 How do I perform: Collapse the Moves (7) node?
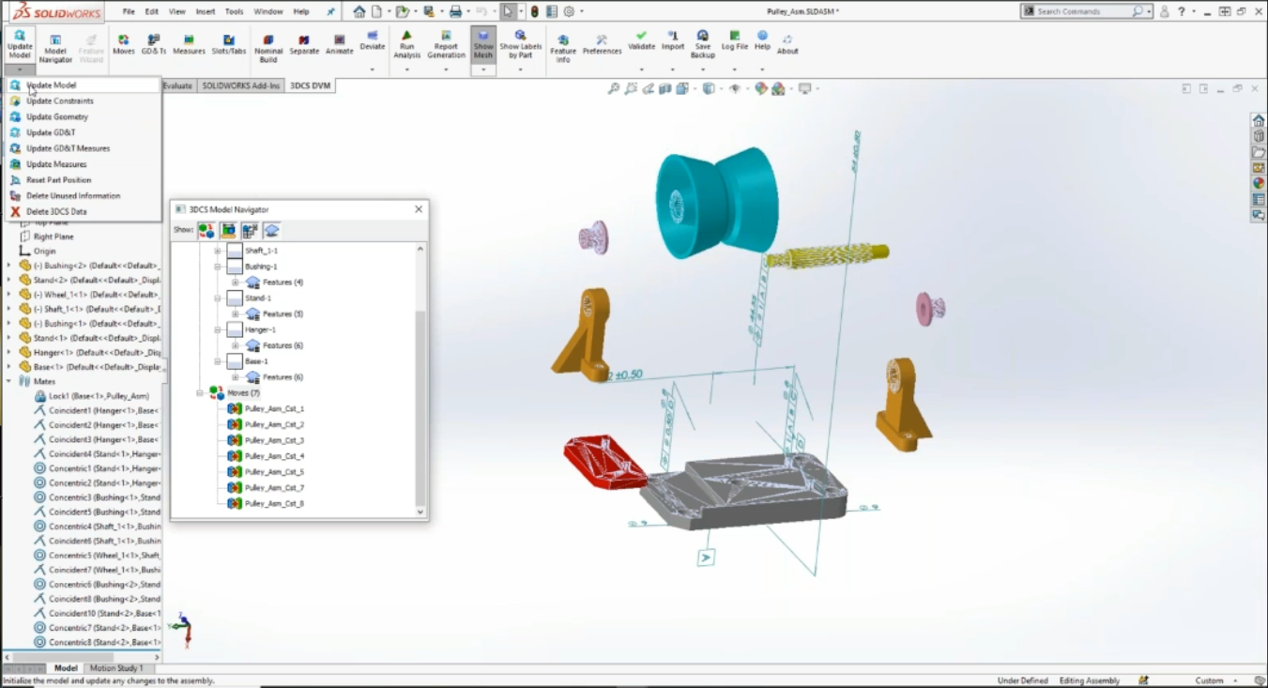point(198,392)
